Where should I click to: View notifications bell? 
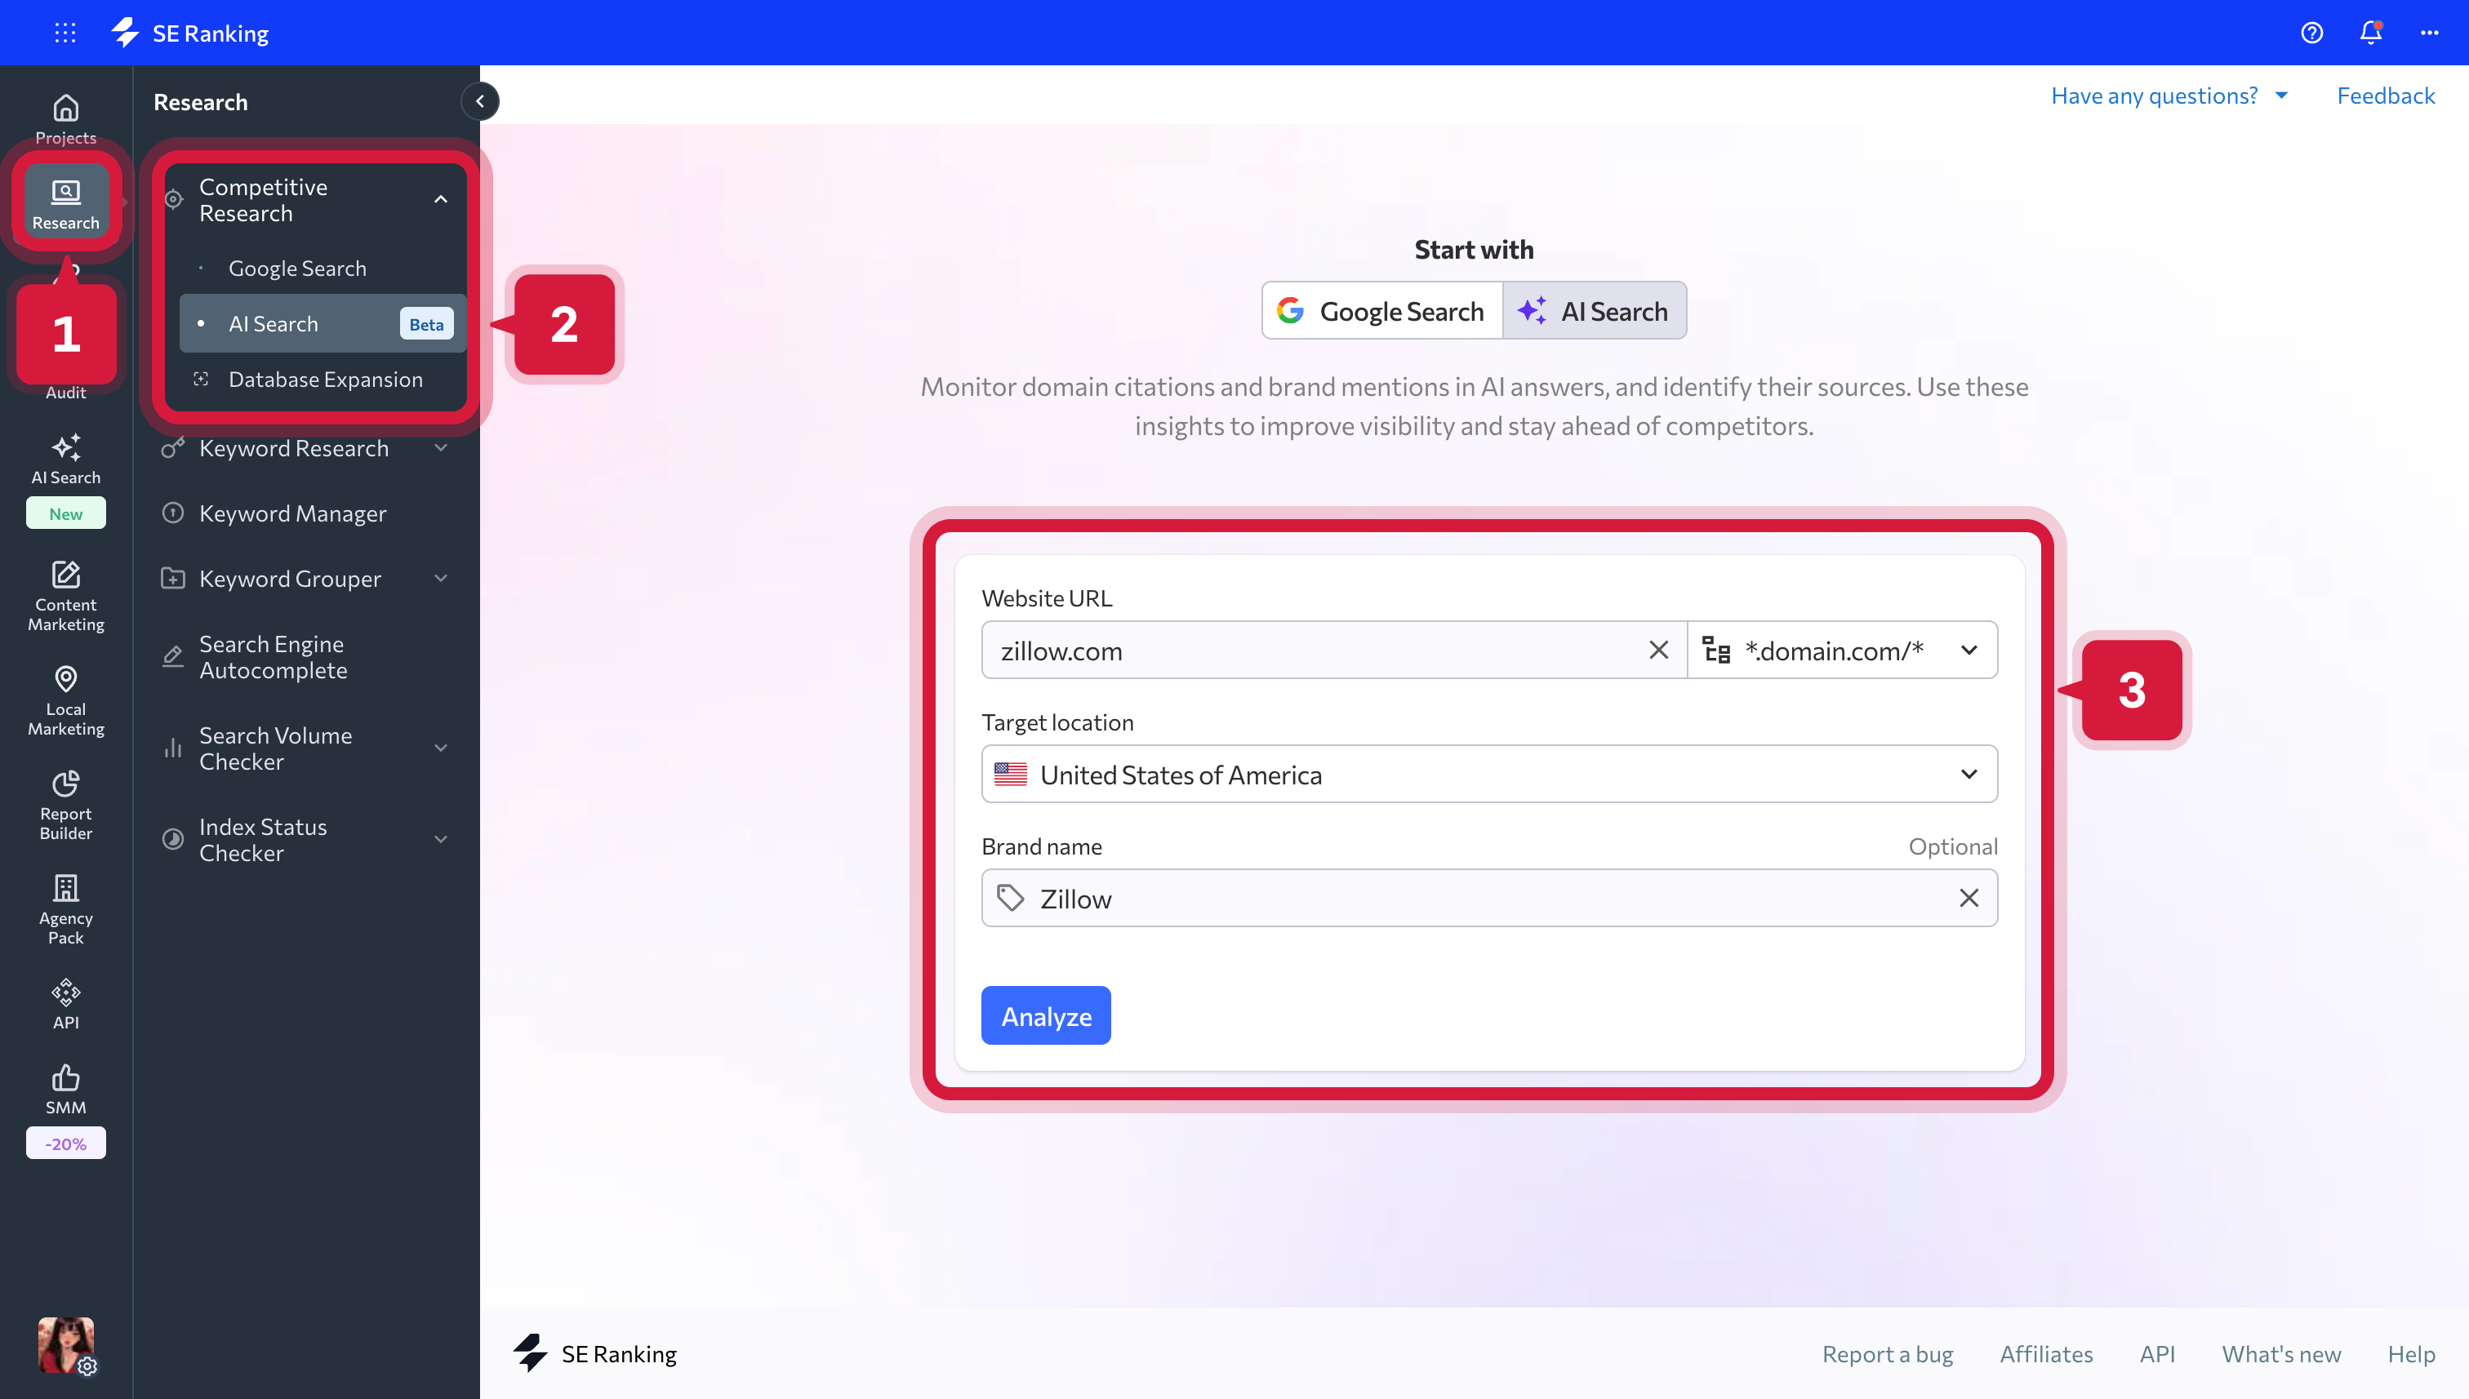pyautogui.click(x=2371, y=33)
